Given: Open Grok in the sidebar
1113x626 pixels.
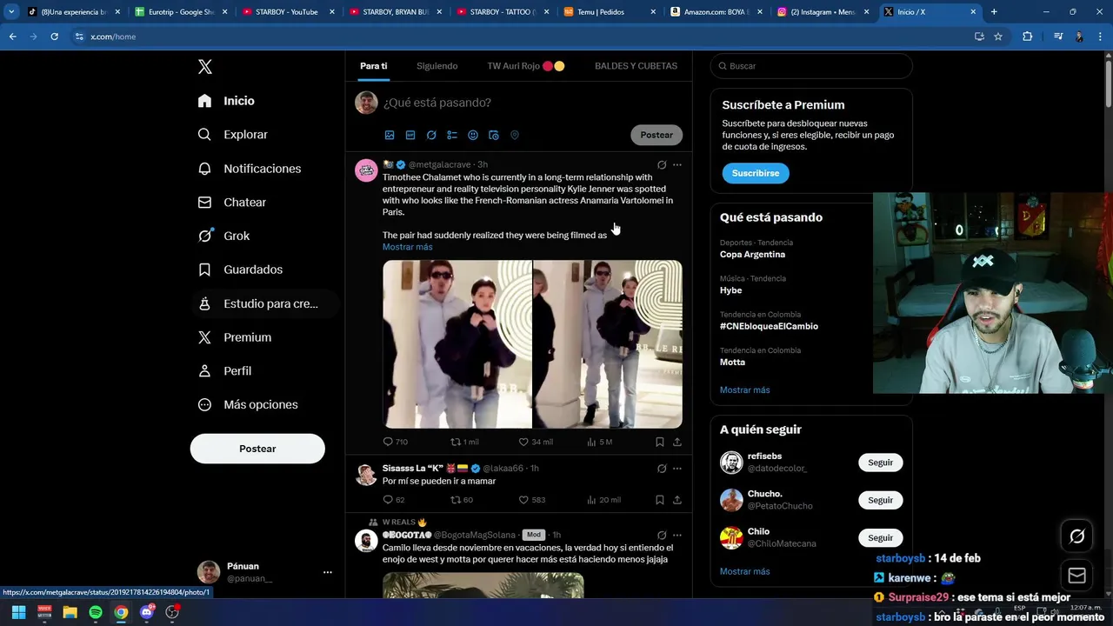Looking at the screenshot, I should [224, 236].
